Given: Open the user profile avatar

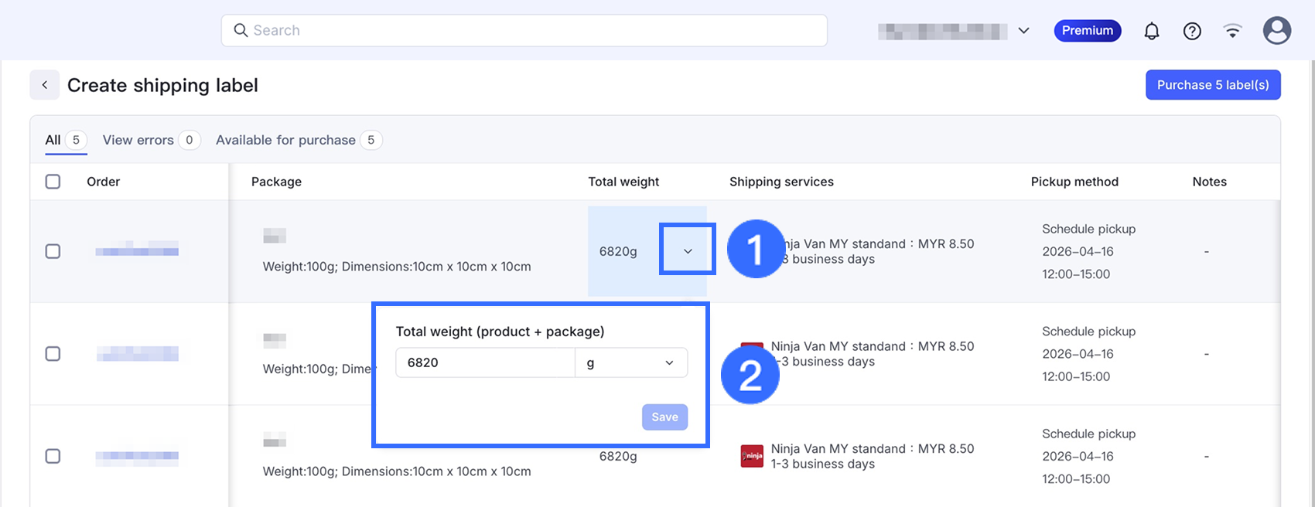Looking at the screenshot, I should [x=1276, y=31].
